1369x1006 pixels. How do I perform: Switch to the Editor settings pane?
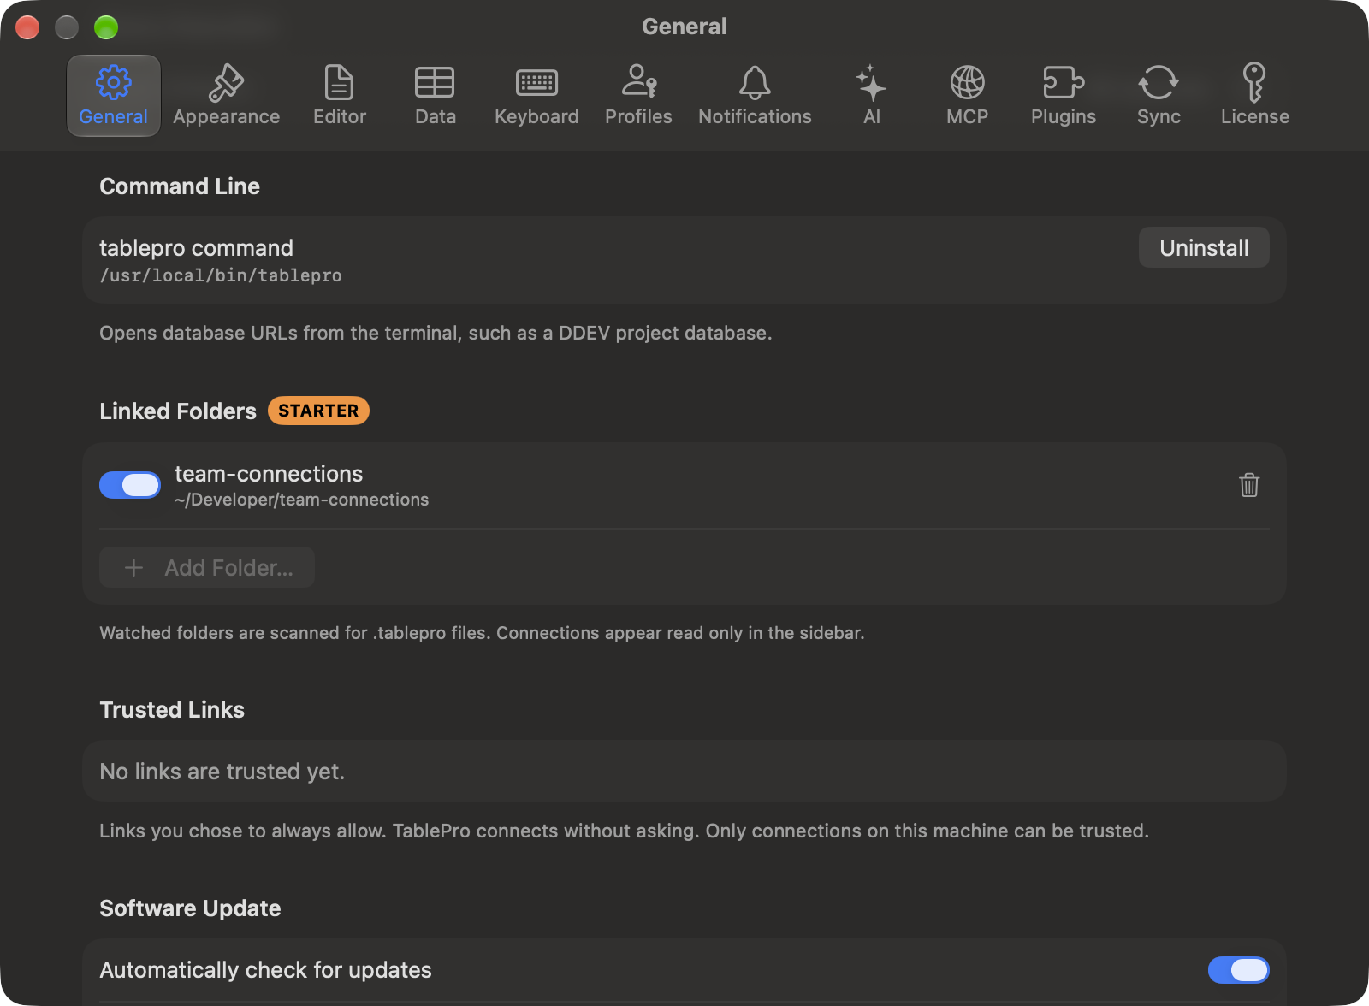[x=340, y=96]
